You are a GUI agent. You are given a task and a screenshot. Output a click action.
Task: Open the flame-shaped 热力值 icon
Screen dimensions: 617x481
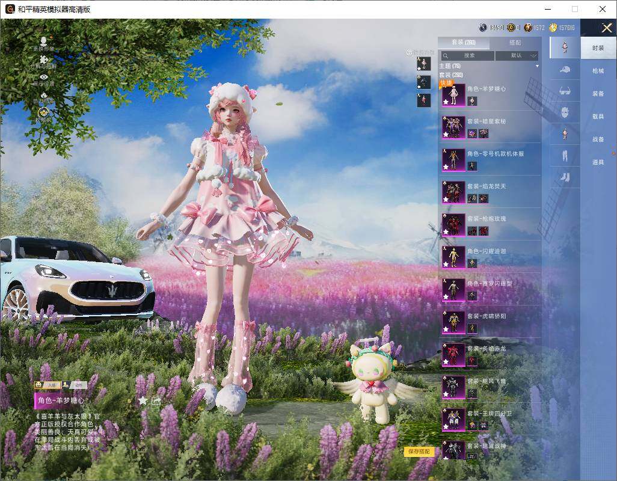coord(44,95)
